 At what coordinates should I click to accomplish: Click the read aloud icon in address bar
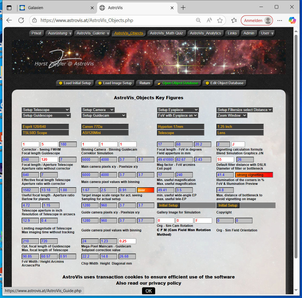209,20
